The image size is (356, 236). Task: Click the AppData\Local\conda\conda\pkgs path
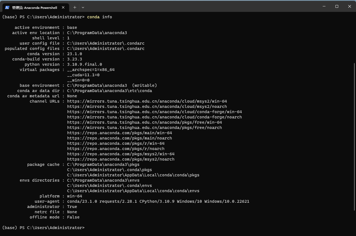point(133,175)
